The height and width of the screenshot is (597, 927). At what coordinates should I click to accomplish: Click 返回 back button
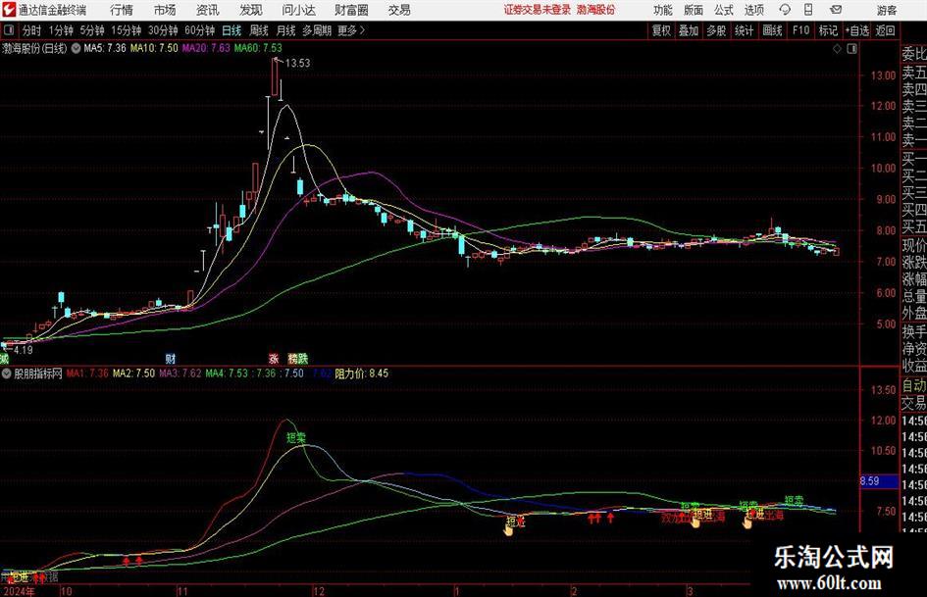(x=885, y=30)
